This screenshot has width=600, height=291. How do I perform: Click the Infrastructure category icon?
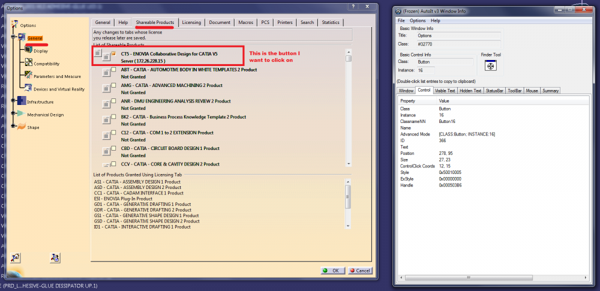22,101
